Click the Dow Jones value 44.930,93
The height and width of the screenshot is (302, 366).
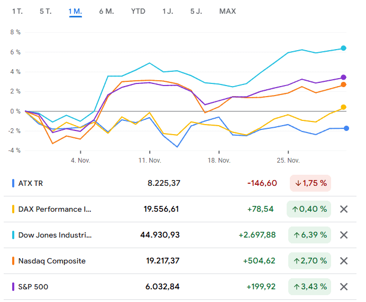[x=160, y=235]
